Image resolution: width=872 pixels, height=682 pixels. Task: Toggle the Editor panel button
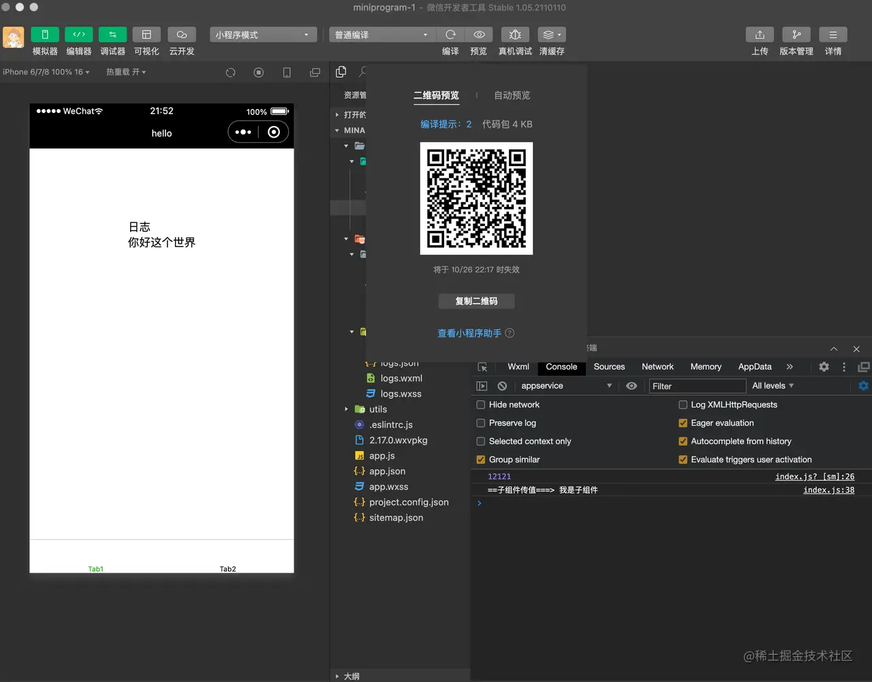(x=79, y=35)
